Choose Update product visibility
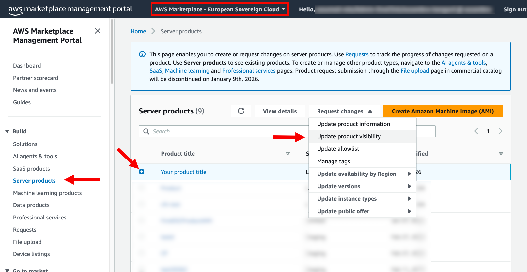 362,136
